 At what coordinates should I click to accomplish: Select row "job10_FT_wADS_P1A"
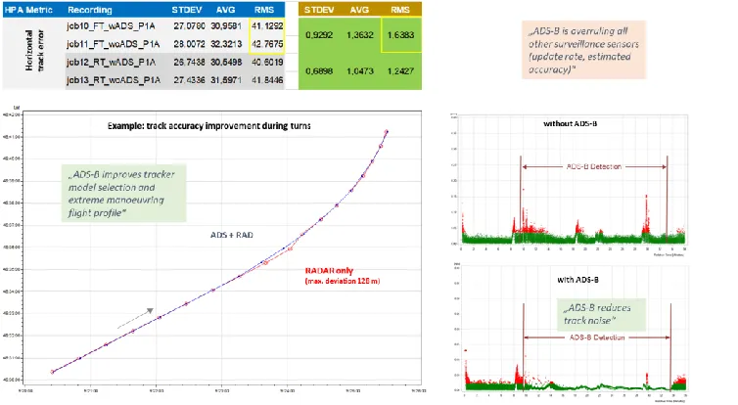174,26
